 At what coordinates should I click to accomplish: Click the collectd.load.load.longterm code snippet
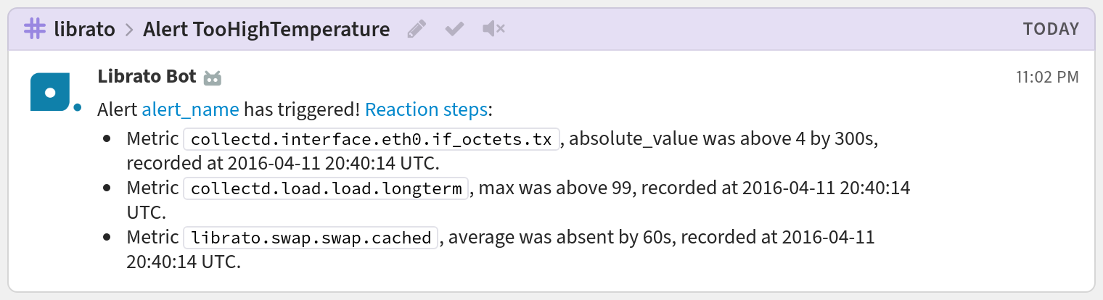point(326,188)
